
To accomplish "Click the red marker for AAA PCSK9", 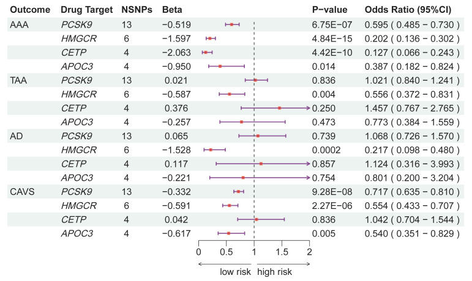I will 231,24.
